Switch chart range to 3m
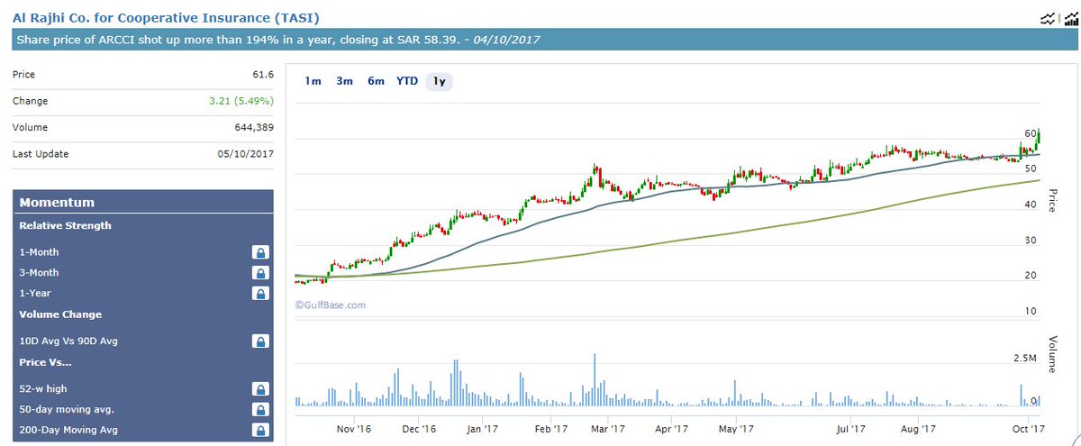Viewport: 1081px width, 446px height. [x=344, y=81]
